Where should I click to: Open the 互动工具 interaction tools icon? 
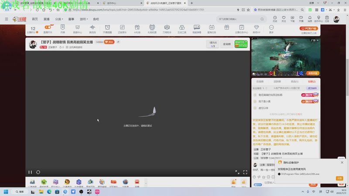click(x=182, y=27)
